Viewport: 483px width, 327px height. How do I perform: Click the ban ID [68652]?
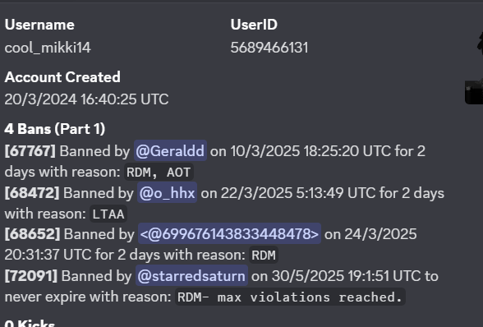tap(32, 234)
